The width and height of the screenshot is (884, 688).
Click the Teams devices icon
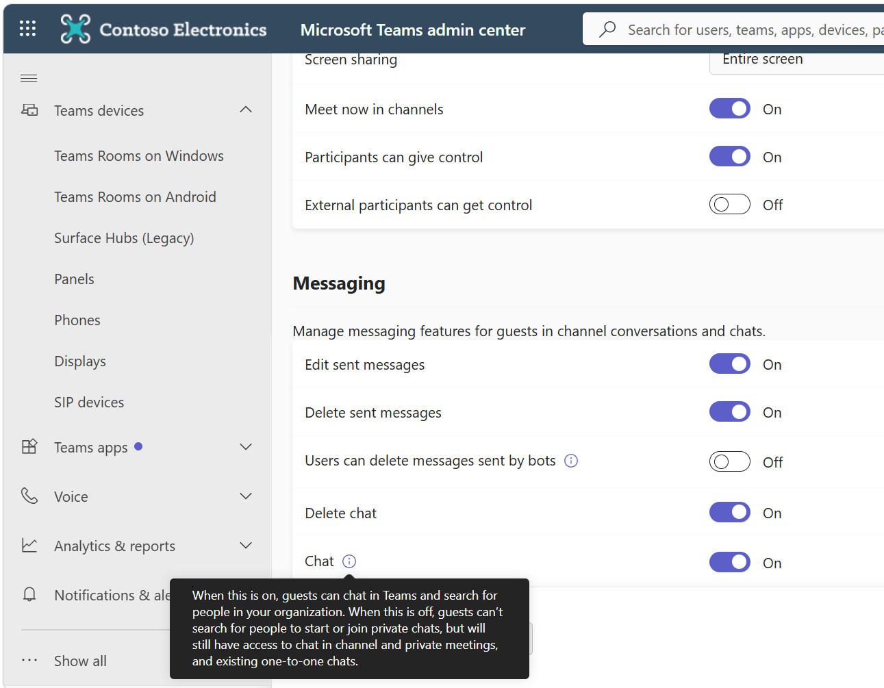point(29,110)
